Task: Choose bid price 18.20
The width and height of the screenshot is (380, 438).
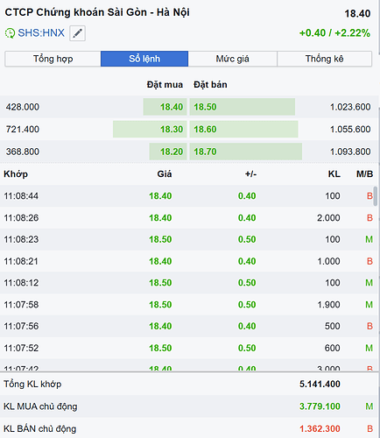Action: (172, 152)
